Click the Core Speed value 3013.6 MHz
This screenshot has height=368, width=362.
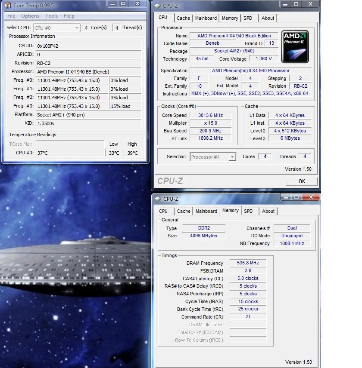click(210, 115)
